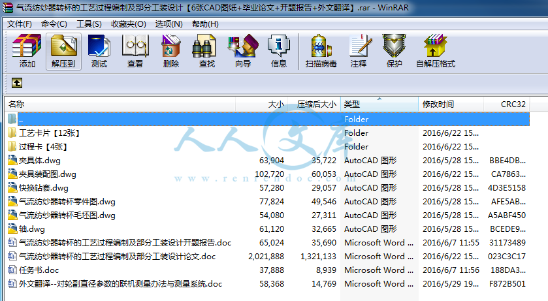Select the 开题报告.doc file name
The height and width of the screenshot is (301, 548).
coord(125,243)
